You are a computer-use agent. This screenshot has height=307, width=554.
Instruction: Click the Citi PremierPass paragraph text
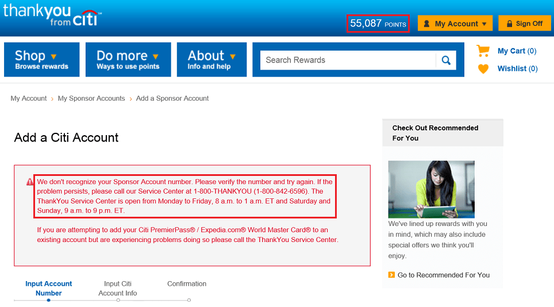pos(187,235)
